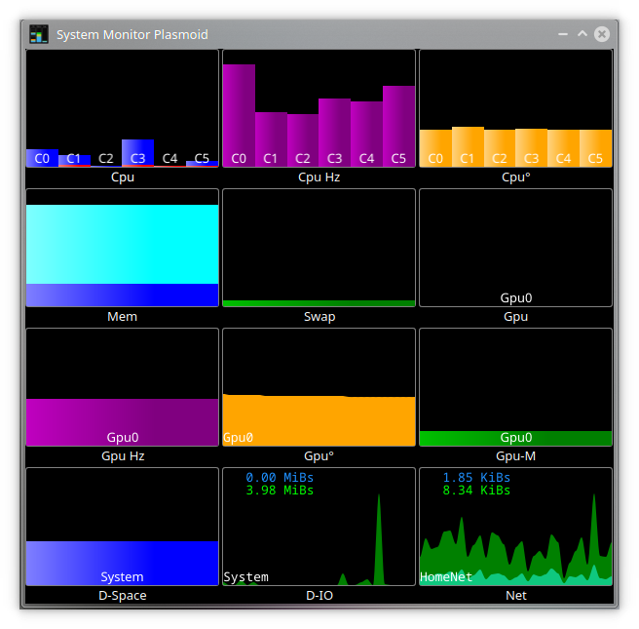Click the Gpu panel caption
Viewport: 639px width, 629px height.
pyautogui.click(x=516, y=317)
